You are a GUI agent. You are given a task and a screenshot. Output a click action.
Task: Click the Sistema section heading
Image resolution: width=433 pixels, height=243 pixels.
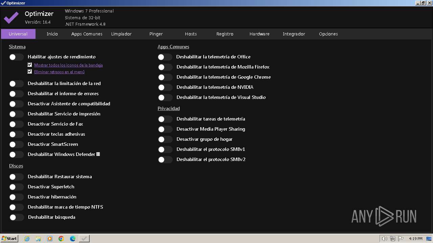point(17,47)
